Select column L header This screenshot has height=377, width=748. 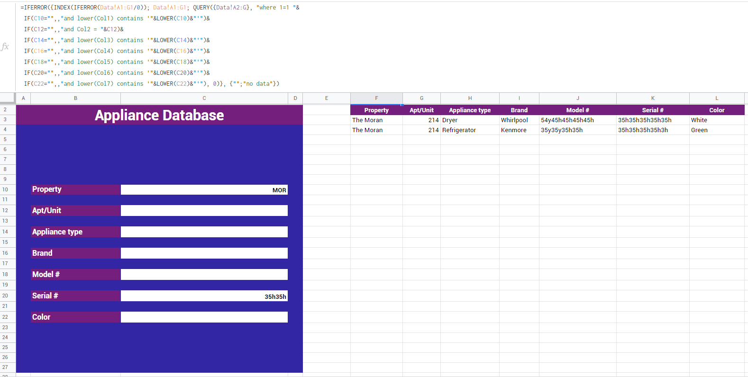tap(717, 98)
